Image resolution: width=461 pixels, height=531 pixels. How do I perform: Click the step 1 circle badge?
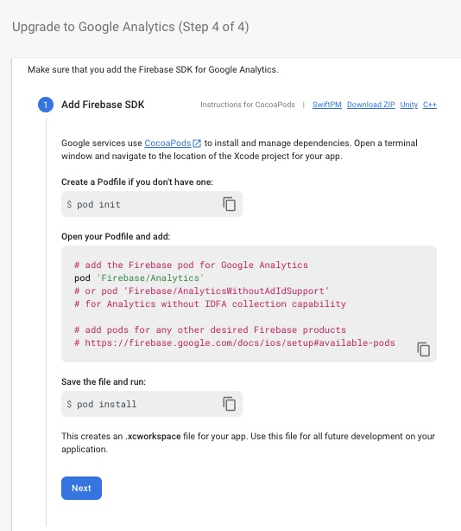pyautogui.click(x=46, y=105)
